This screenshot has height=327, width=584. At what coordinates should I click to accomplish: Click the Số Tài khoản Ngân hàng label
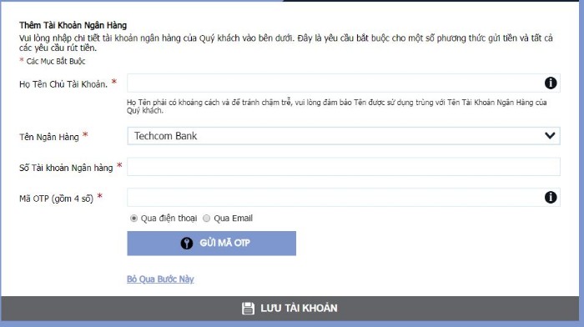click(66, 168)
